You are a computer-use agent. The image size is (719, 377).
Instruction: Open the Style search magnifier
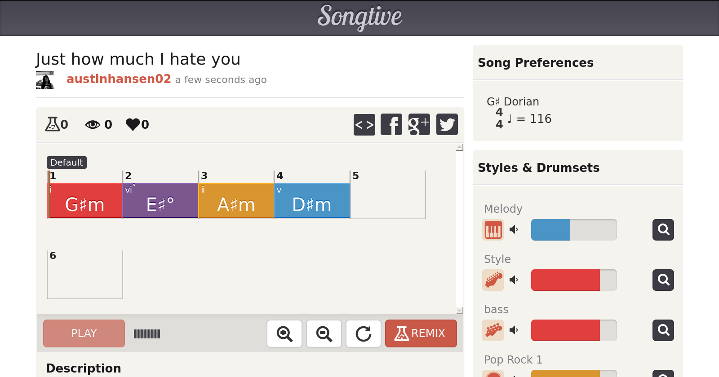(x=663, y=280)
